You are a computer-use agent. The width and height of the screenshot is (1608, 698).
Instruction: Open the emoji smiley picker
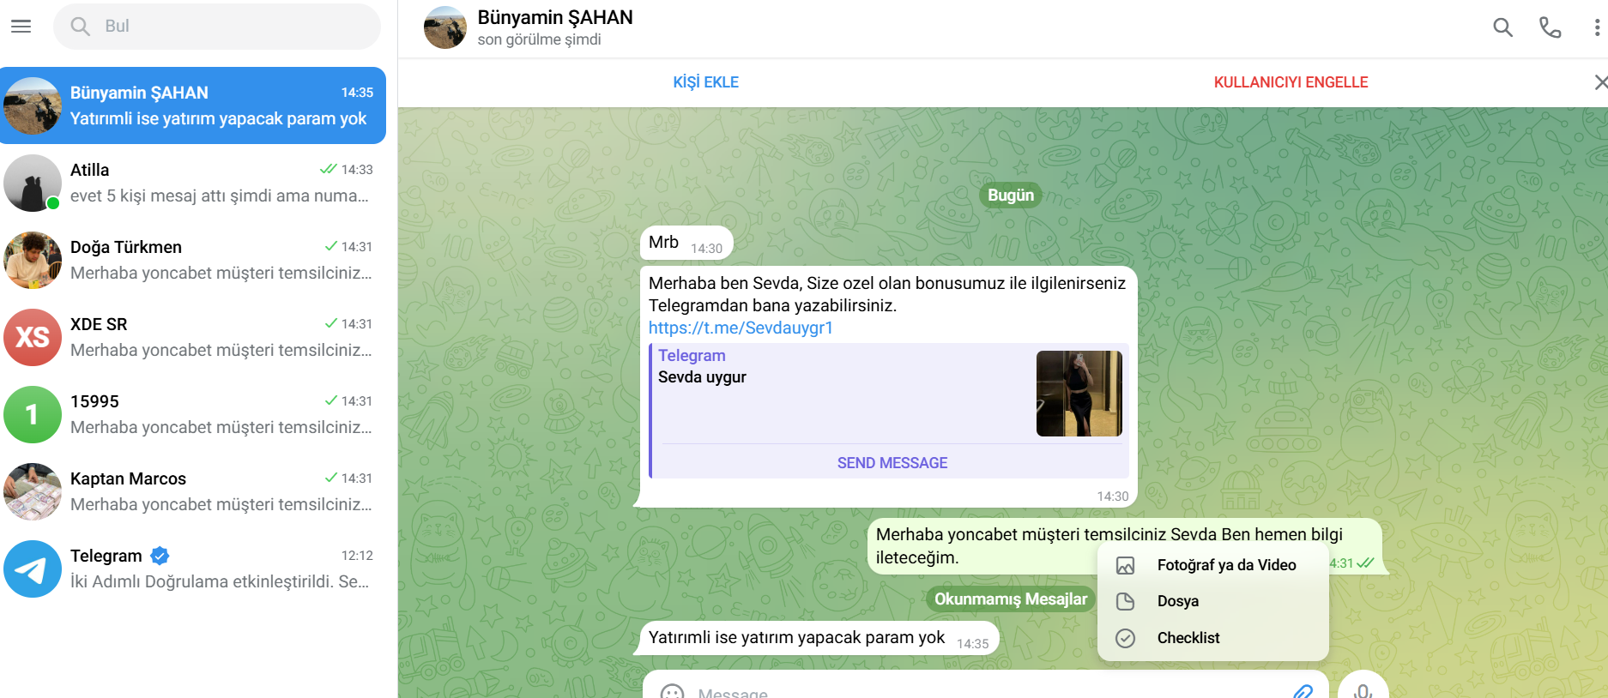click(x=672, y=691)
